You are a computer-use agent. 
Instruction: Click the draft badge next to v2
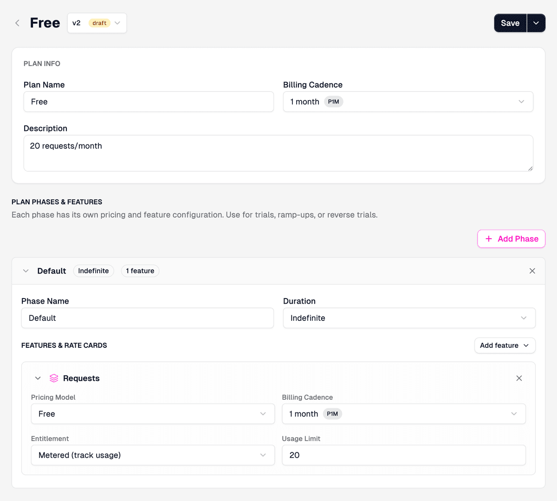[99, 22]
